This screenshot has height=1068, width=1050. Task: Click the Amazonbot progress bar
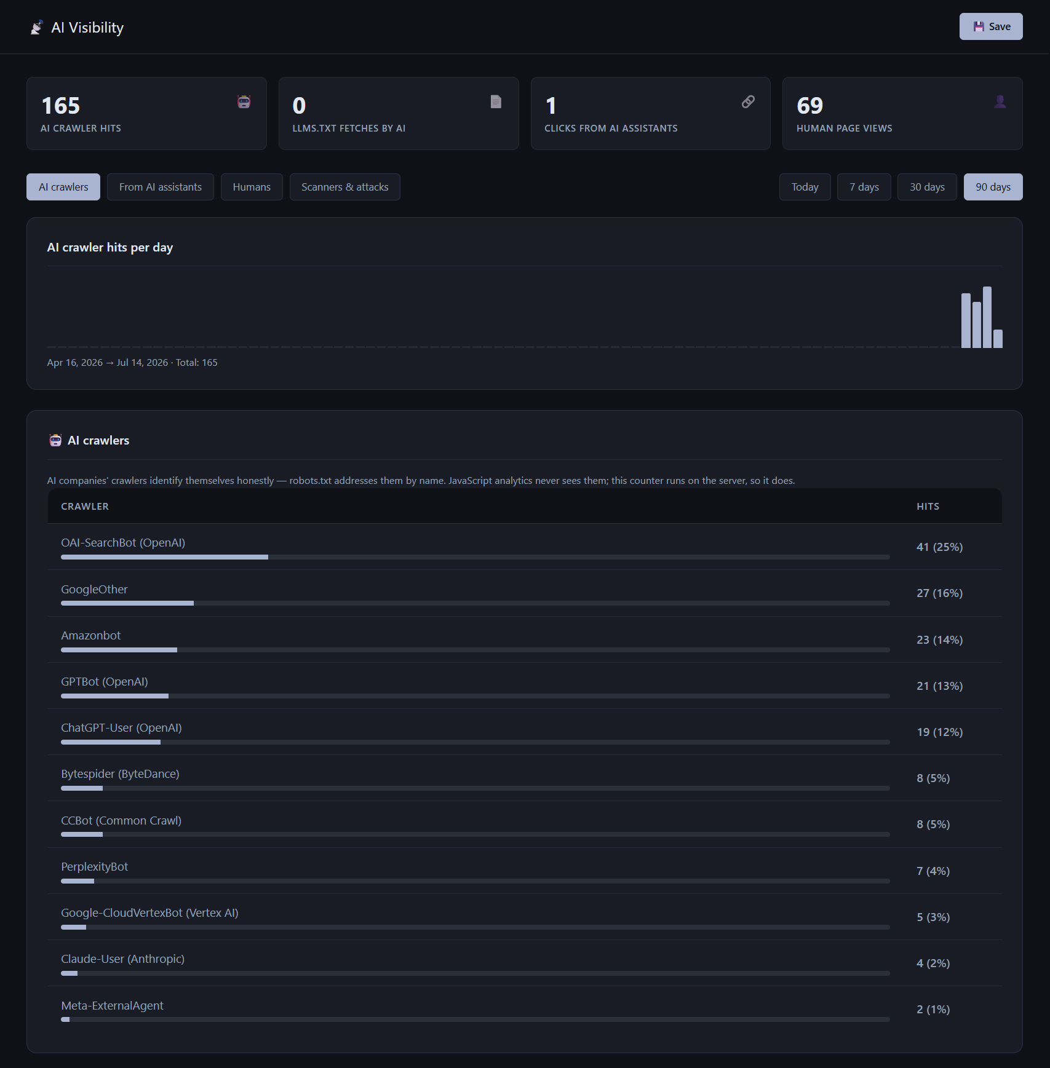[475, 650]
